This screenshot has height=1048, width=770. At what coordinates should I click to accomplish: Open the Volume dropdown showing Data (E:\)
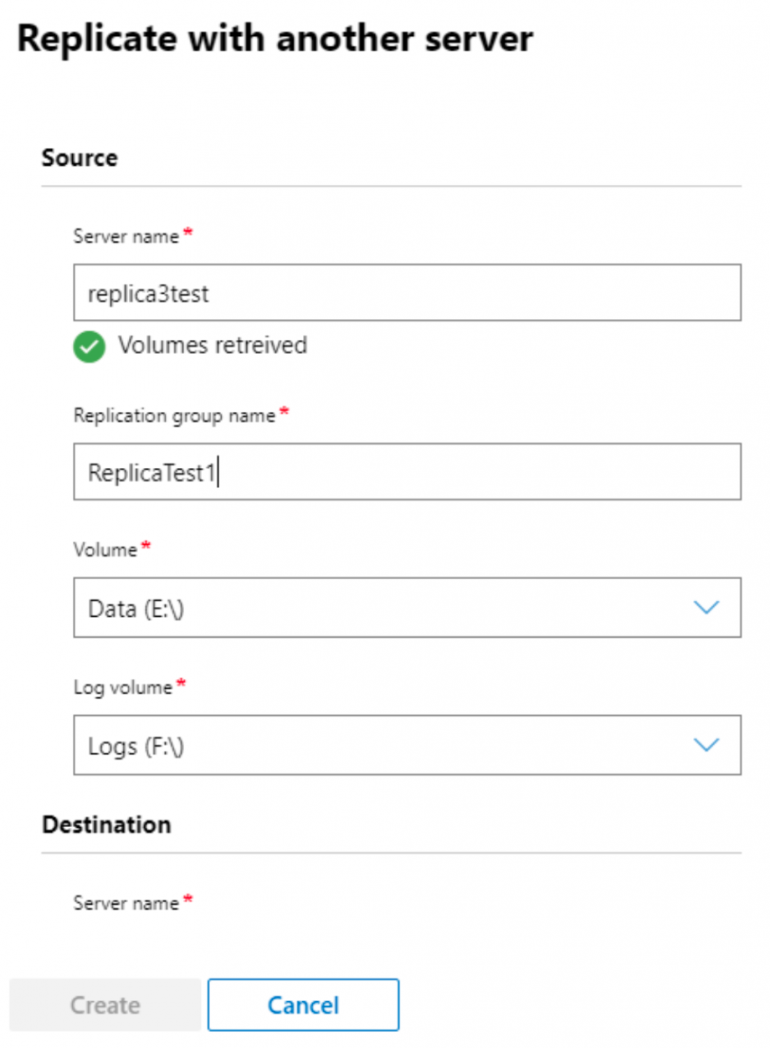point(408,608)
